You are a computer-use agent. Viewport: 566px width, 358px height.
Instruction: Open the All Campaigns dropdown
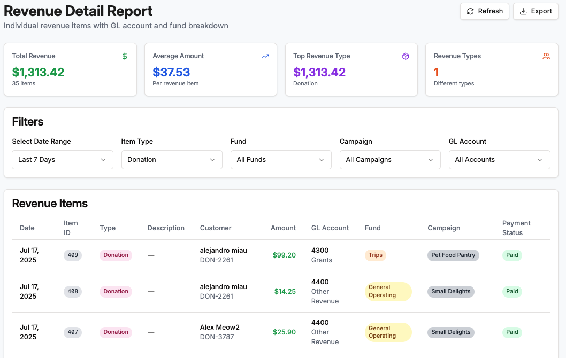390,160
